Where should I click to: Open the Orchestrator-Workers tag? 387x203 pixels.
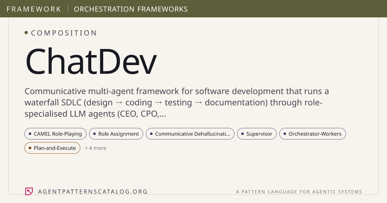click(313, 134)
